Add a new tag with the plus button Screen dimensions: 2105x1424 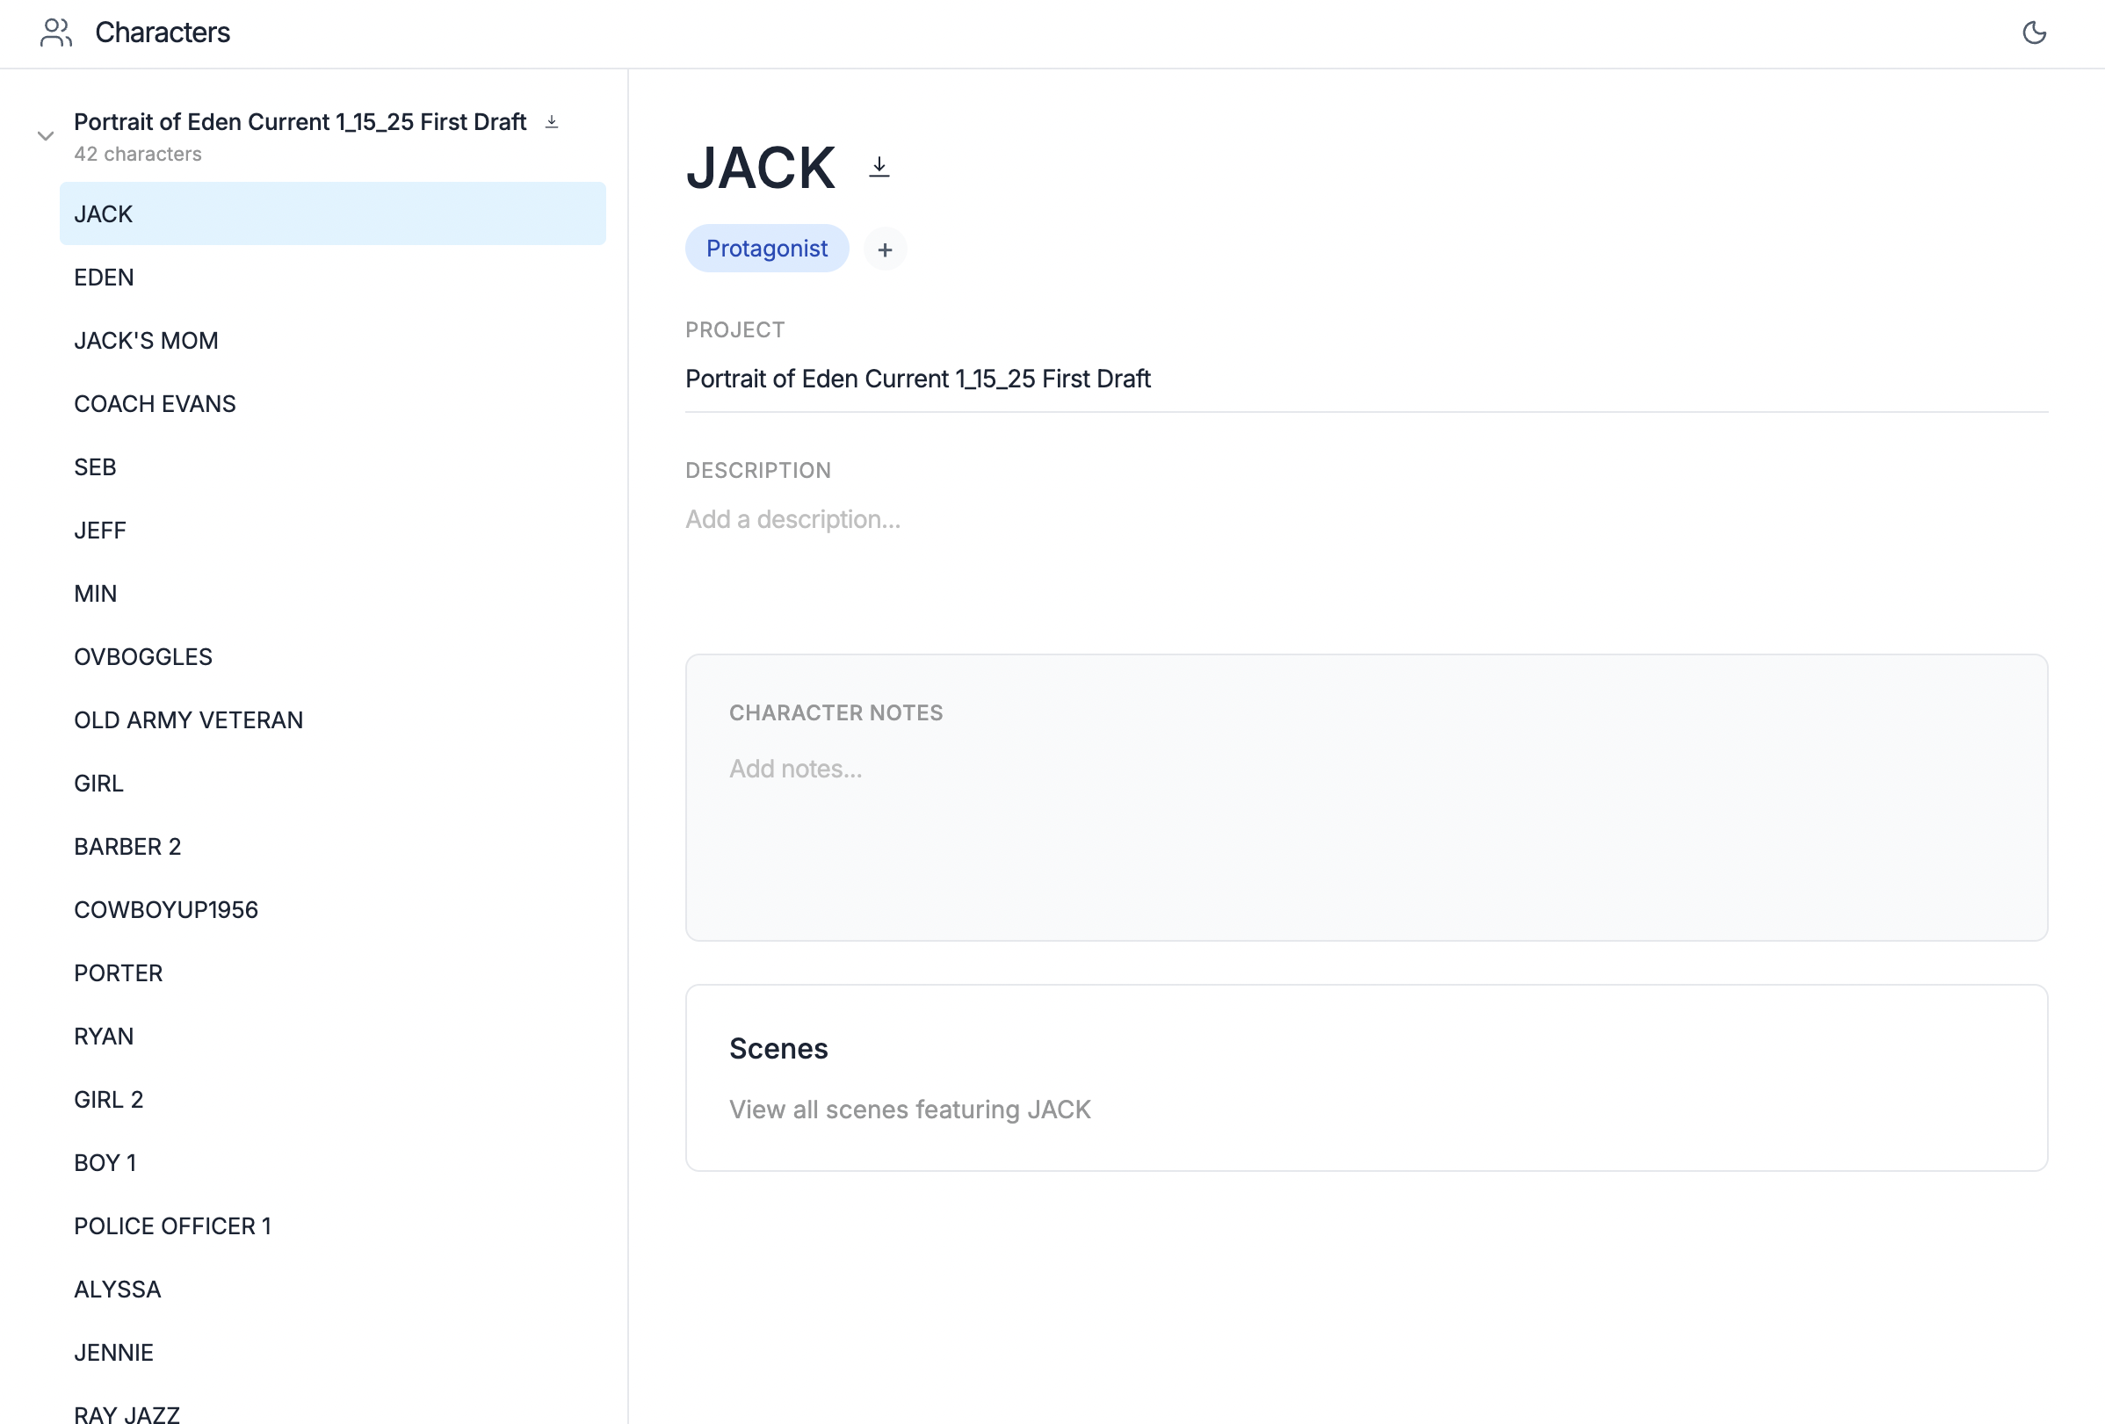point(884,249)
